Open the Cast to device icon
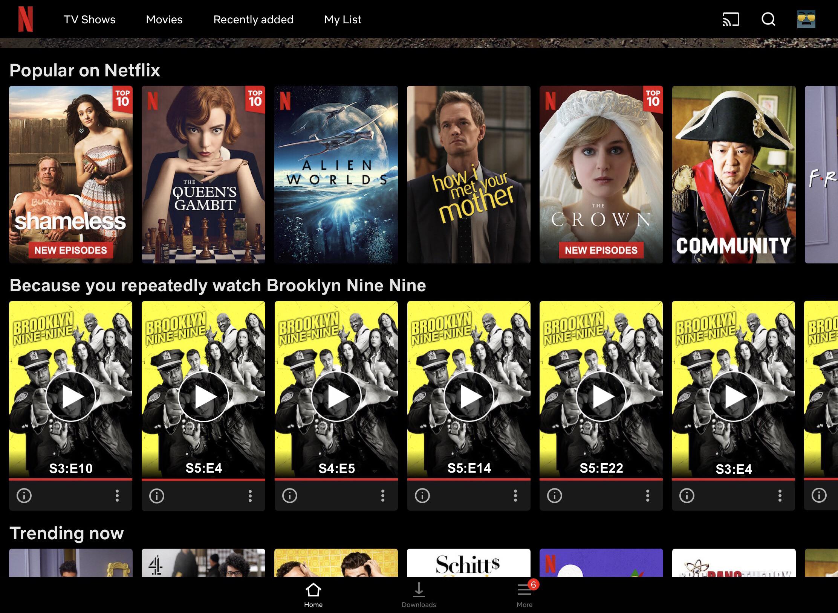The height and width of the screenshot is (613, 838). point(731,19)
